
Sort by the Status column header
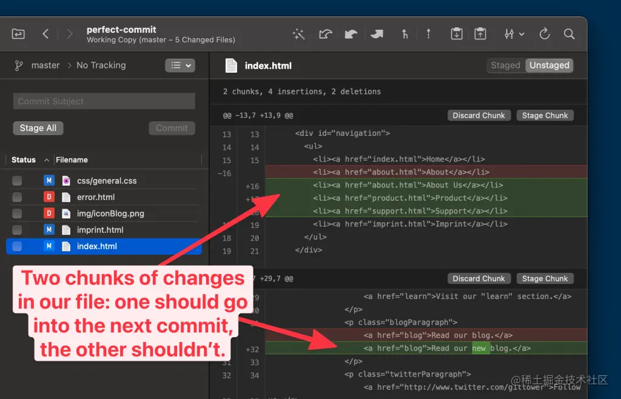point(24,160)
